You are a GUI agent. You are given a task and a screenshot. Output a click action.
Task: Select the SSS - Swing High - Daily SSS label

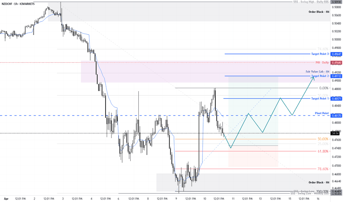coord(311,2)
